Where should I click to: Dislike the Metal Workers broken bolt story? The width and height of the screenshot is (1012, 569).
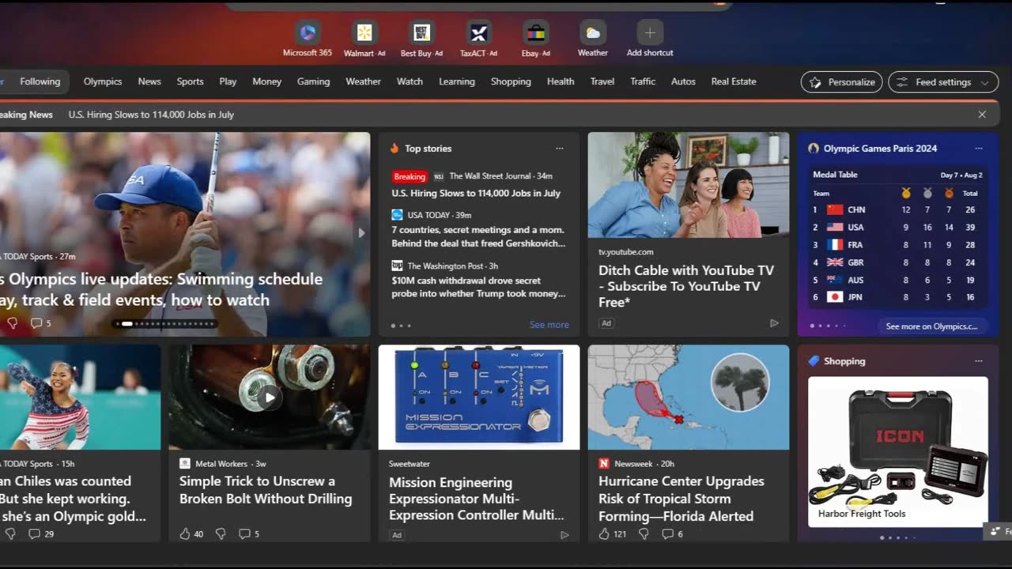[x=221, y=533]
